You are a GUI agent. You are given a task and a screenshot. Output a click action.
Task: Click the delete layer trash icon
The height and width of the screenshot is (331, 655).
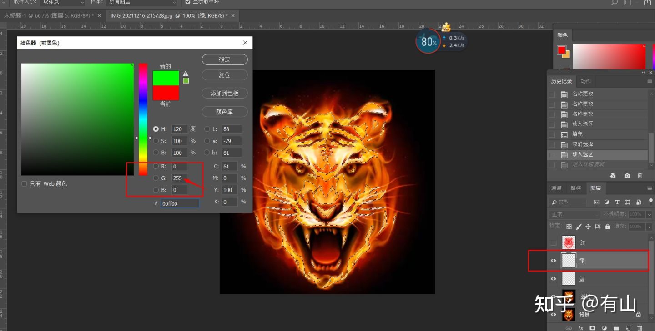tap(640, 328)
